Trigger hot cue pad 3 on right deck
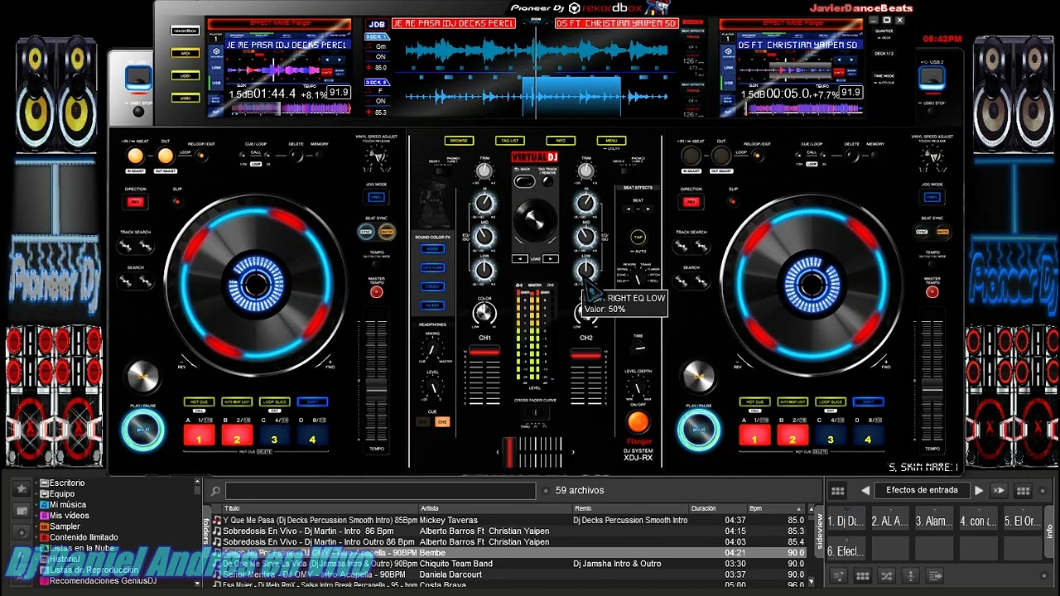Screen dimensions: 1060x596 click(831, 435)
